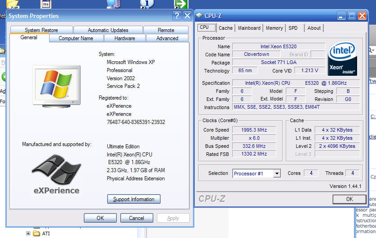Expand the ATI folder tree node
The width and height of the screenshot is (376, 238).
click(28, 233)
